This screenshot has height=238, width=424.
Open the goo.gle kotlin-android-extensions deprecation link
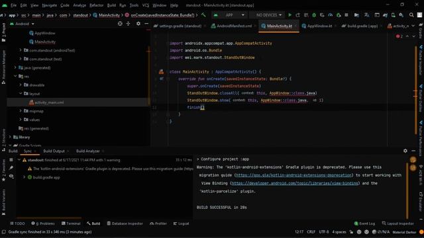[x=293, y=175]
